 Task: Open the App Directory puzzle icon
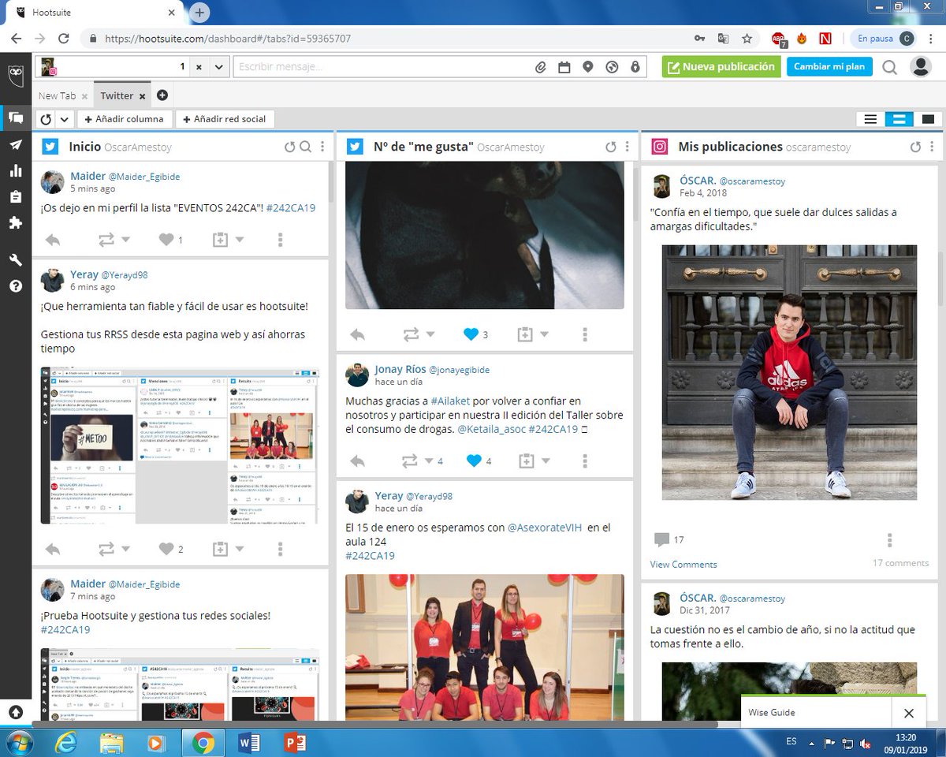pos(15,222)
